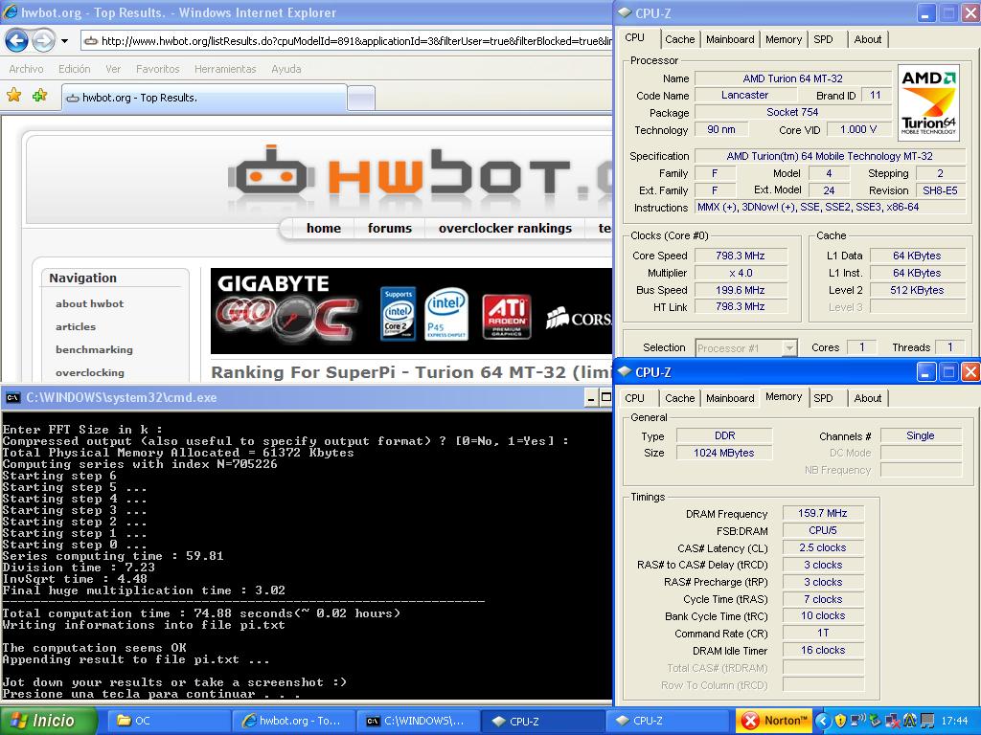Viewport: 981px width, 735px height.
Task: Click the CAS# Latency 2.5 clocks value
Action: click(x=823, y=547)
